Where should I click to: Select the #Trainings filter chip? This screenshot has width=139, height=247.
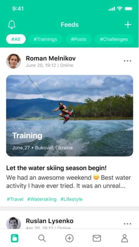pyautogui.click(x=45, y=39)
